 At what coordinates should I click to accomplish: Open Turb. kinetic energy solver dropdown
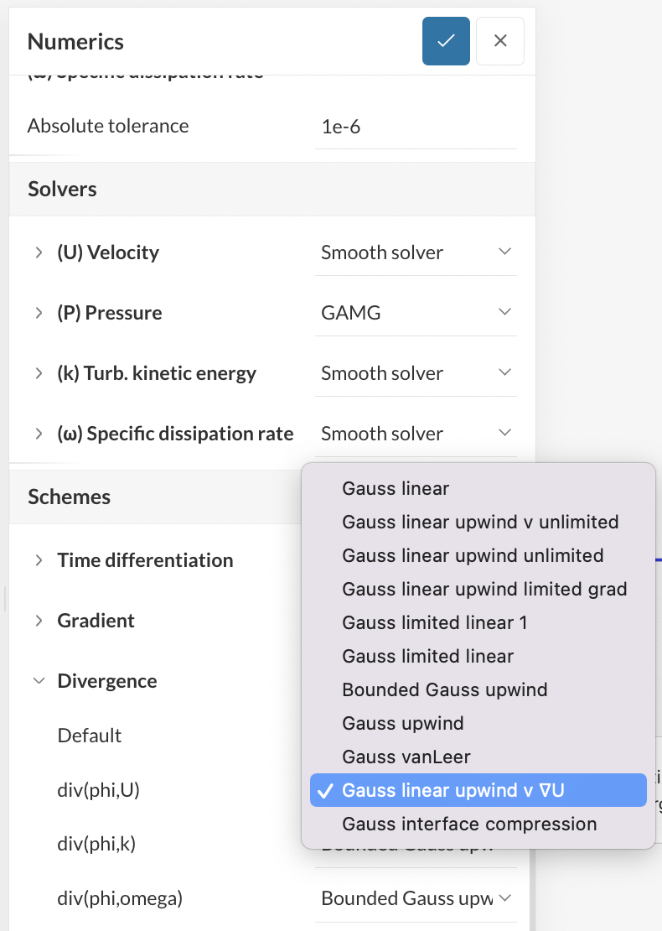[x=416, y=373]
